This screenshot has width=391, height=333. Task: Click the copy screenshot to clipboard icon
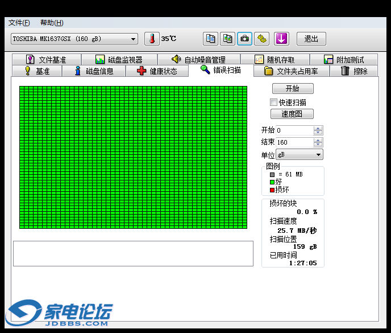point(227,39)
